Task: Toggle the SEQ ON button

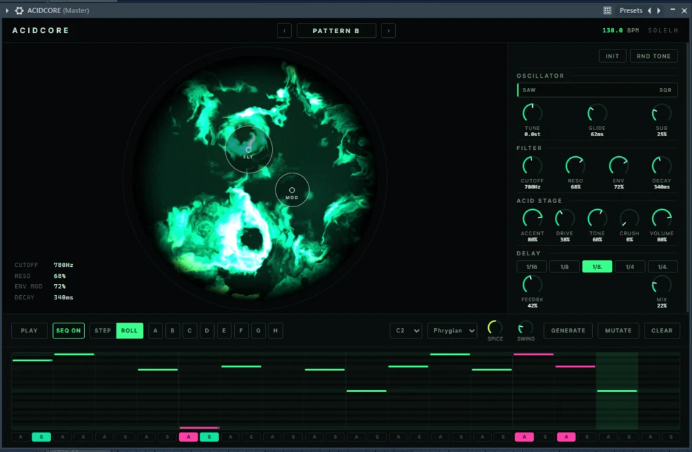Action: click(68, 331)
